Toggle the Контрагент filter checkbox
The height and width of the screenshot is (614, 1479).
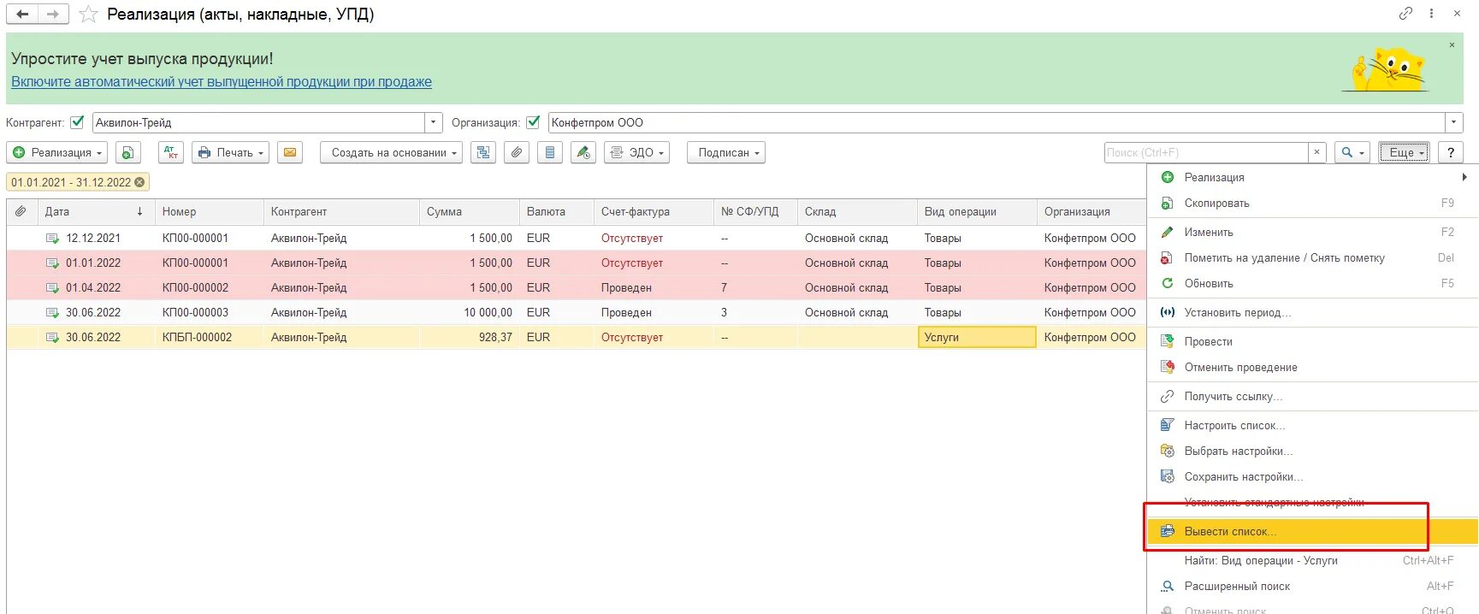[x=77, y=122]
